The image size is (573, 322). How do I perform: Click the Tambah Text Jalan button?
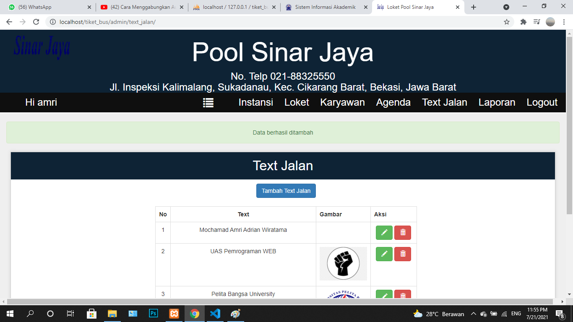pos(286,191)
